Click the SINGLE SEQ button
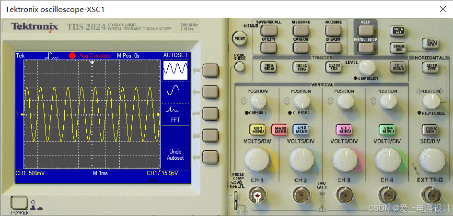 [397, 47]
